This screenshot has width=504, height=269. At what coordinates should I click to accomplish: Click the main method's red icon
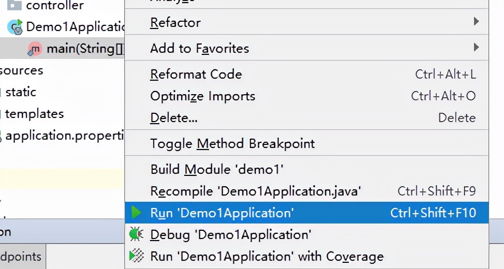click(x=34, y=49)
